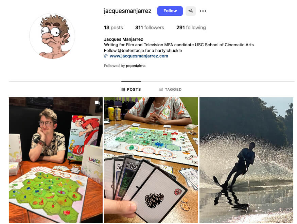Open www.jacquesmanjarrez.com website link
Viewport: 297px width, 224px height.
[x=139, y=56]
